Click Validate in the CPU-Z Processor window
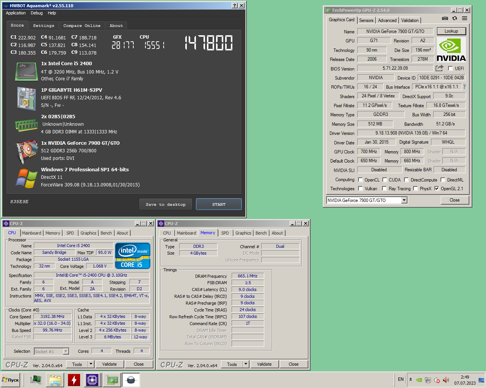 [x=109, y=364]
